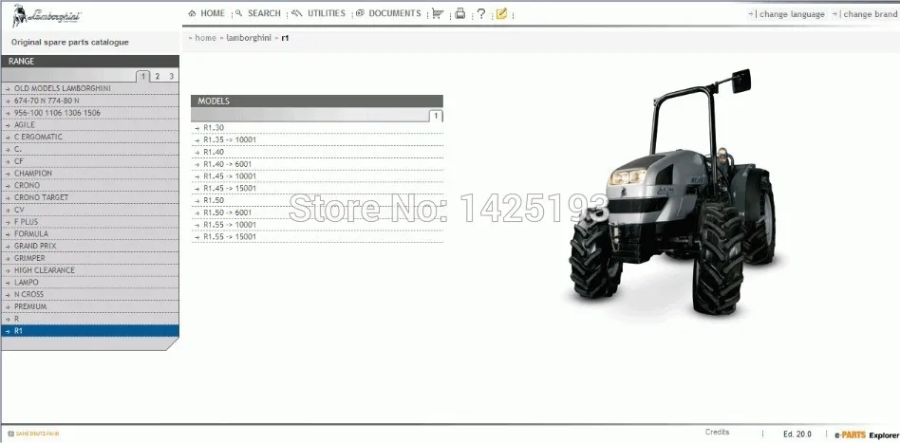Select PREMIUM range

(90, 306)
